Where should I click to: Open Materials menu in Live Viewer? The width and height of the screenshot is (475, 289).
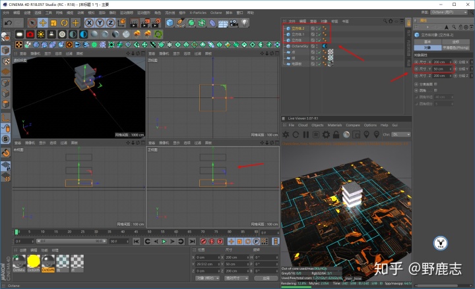click(334, 125)
